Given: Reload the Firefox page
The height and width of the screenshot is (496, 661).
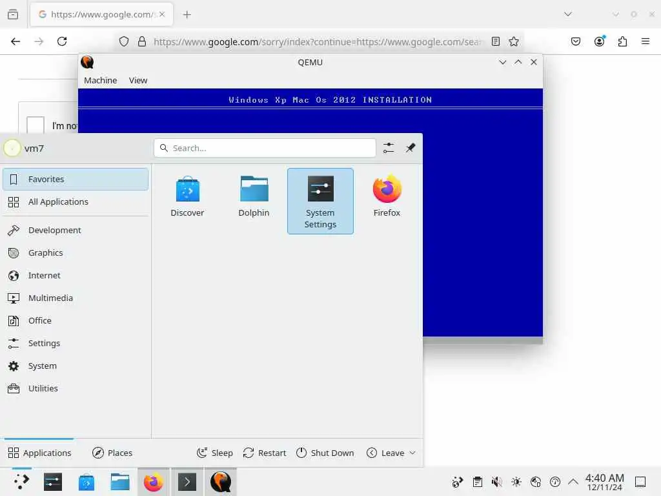Looking at the screenshot, I should (x=62, y=41).
